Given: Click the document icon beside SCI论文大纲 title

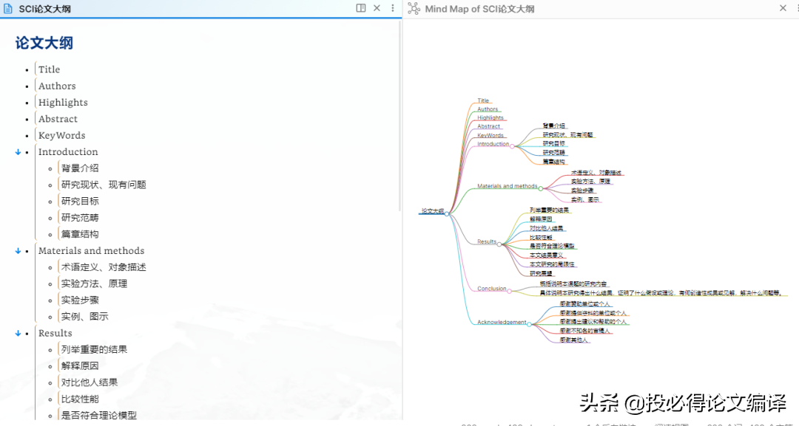Looking at the screenshot, I should point(8,9).
